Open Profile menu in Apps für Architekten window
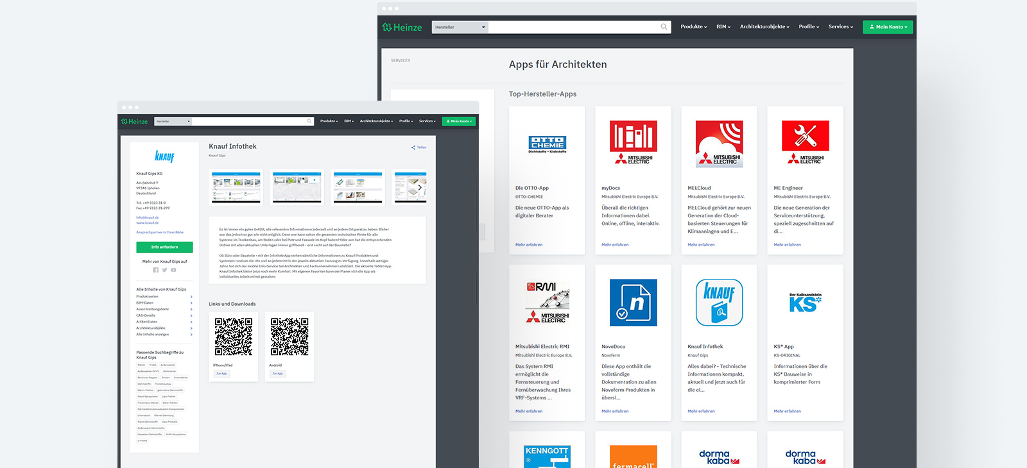 tap(809, 27)
